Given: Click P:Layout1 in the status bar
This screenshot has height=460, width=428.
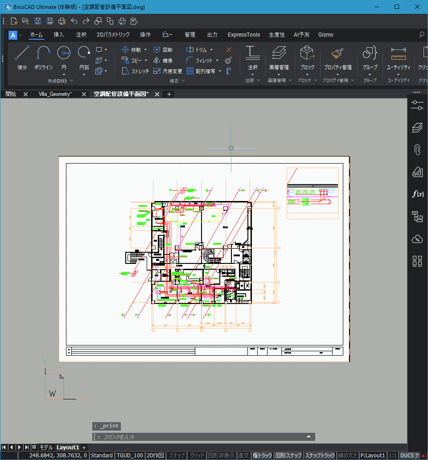Looking at the screenshot, I should (374, 455).
